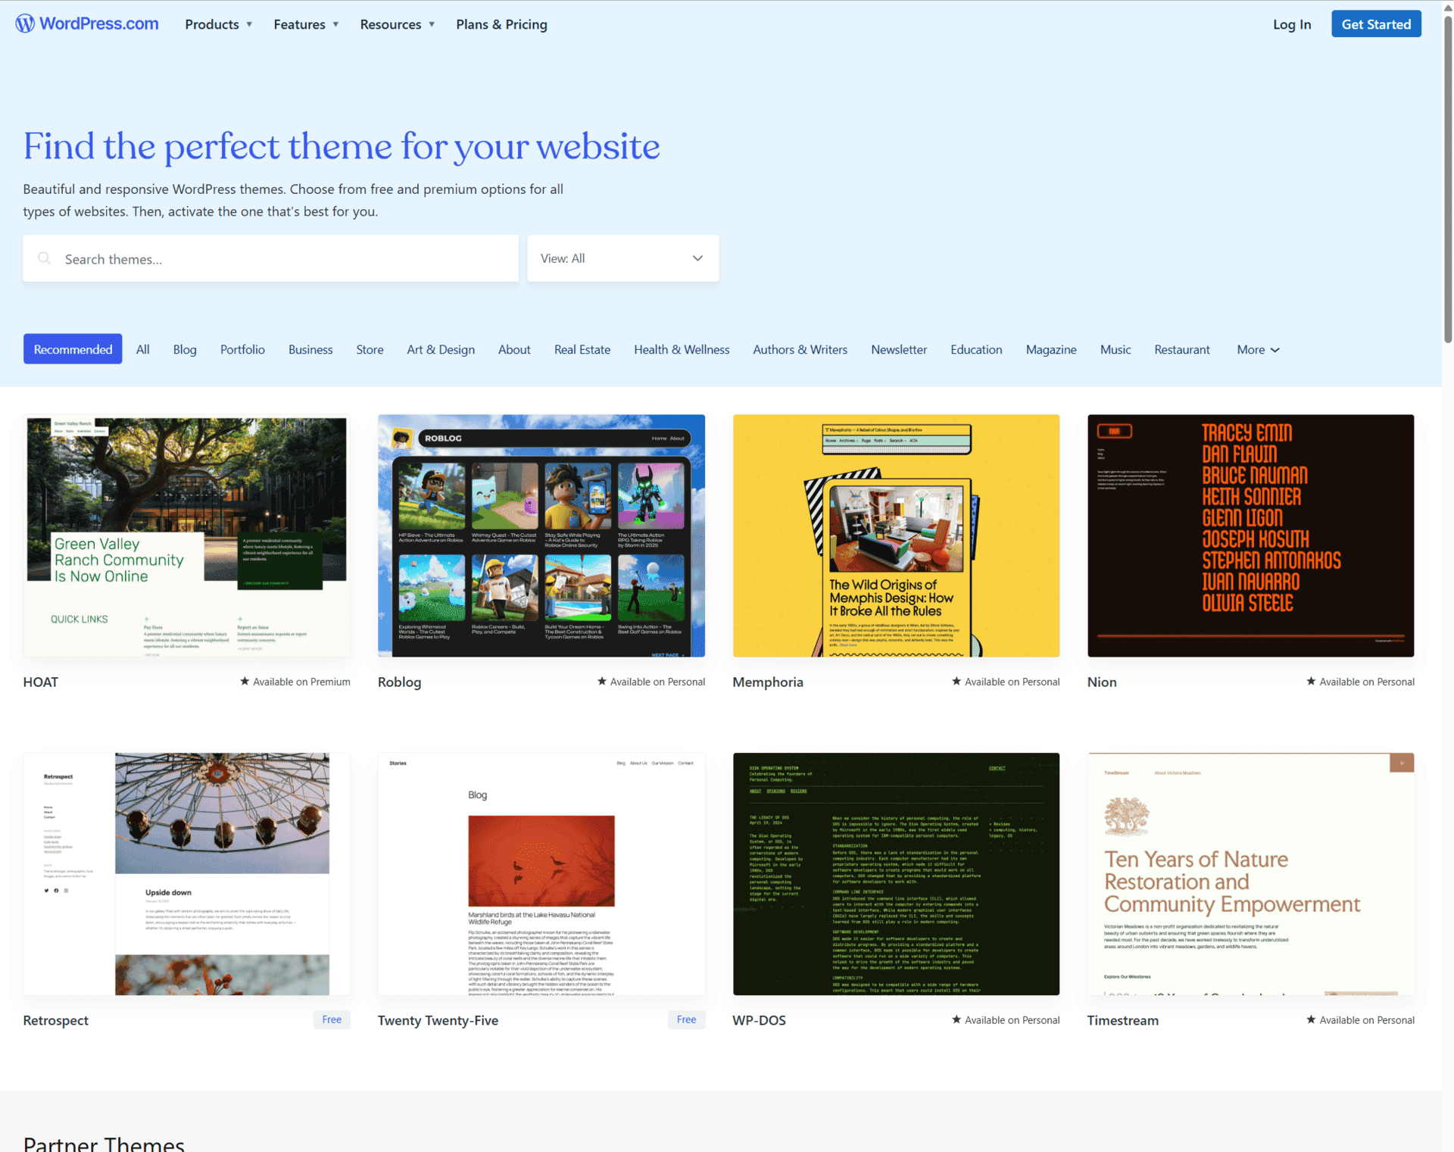Click the Get Started button
This screenshot has height=1152, width=1454.
[x=1376, y=24]
